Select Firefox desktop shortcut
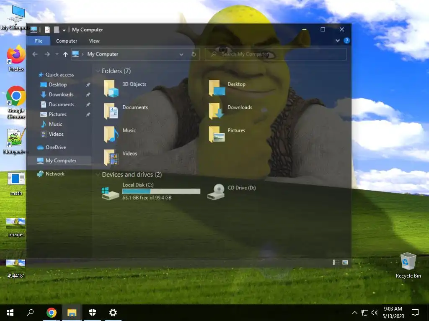429x321 pixels. click(16, 59)
